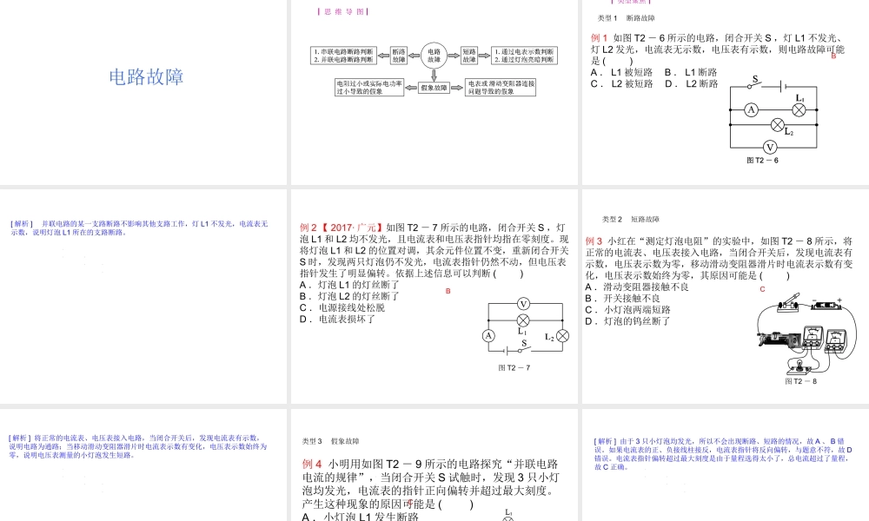Click the lamp L2 symbol in figure T2-6
This screenshot has height=521, width=869.
778,125
